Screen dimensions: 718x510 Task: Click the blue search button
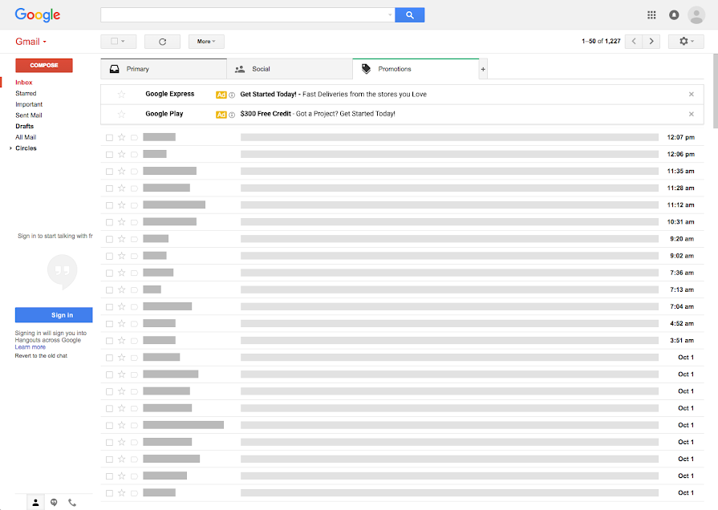409,14
